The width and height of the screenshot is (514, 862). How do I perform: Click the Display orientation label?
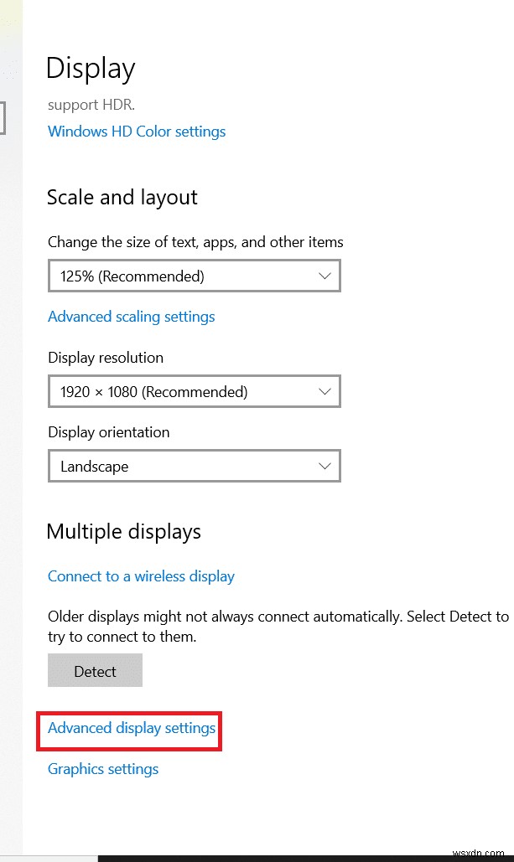click(109, 432)
